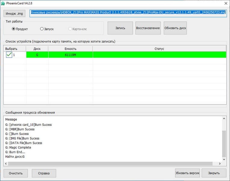Select the 'G: []Burn Sucess' log line
Image resolution: width=230 pixels, height=181 pixels.
point(17,134)
